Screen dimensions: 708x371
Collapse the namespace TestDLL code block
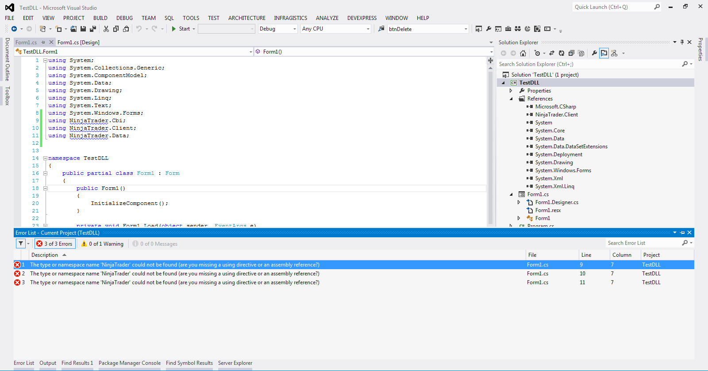[x=45, y=158]
